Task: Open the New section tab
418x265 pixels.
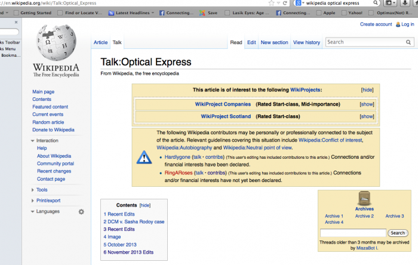Action: 274,42
